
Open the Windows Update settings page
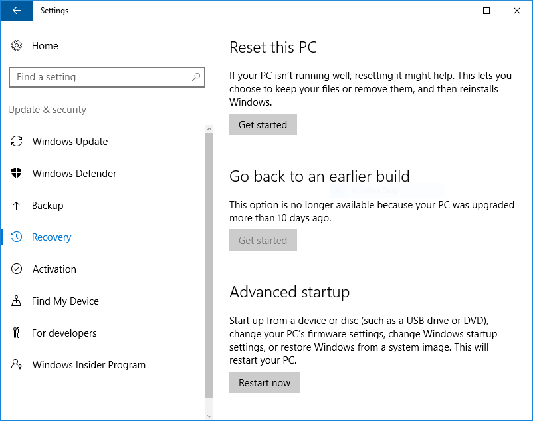pos(70,142)
